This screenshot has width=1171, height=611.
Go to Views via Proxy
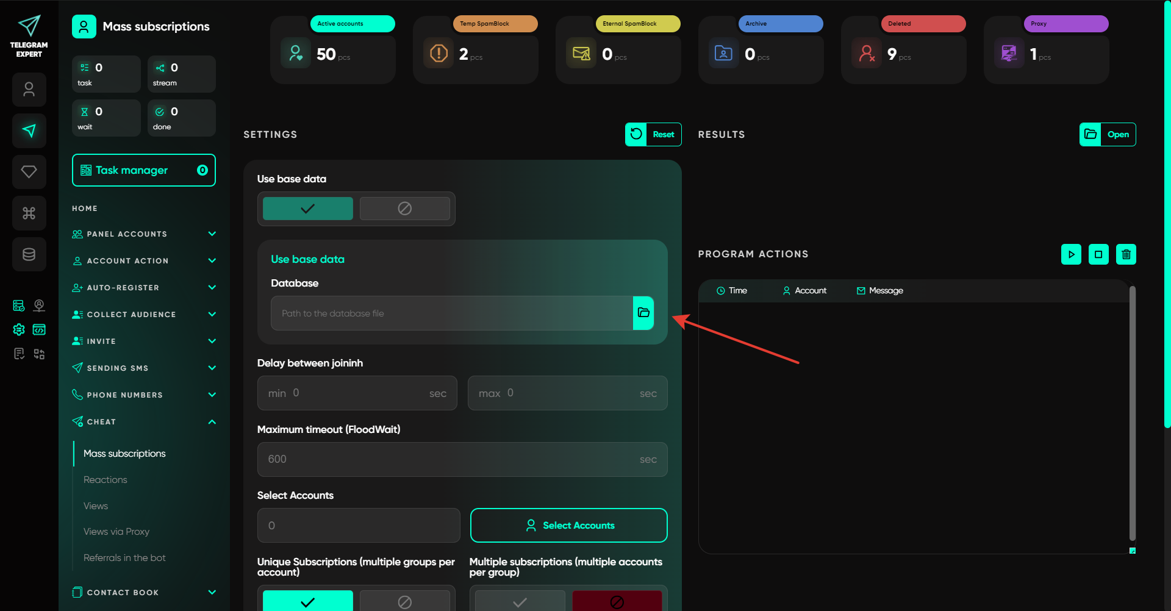tap(116, 532)
